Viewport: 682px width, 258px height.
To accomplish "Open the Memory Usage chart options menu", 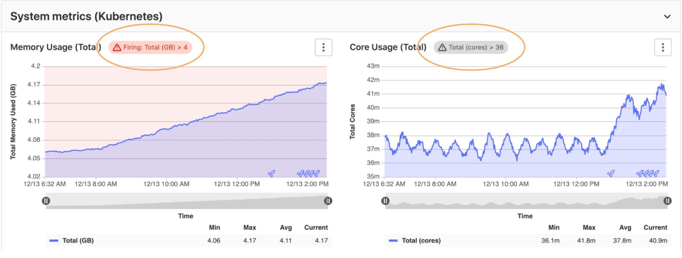I will tap(323, 48).
